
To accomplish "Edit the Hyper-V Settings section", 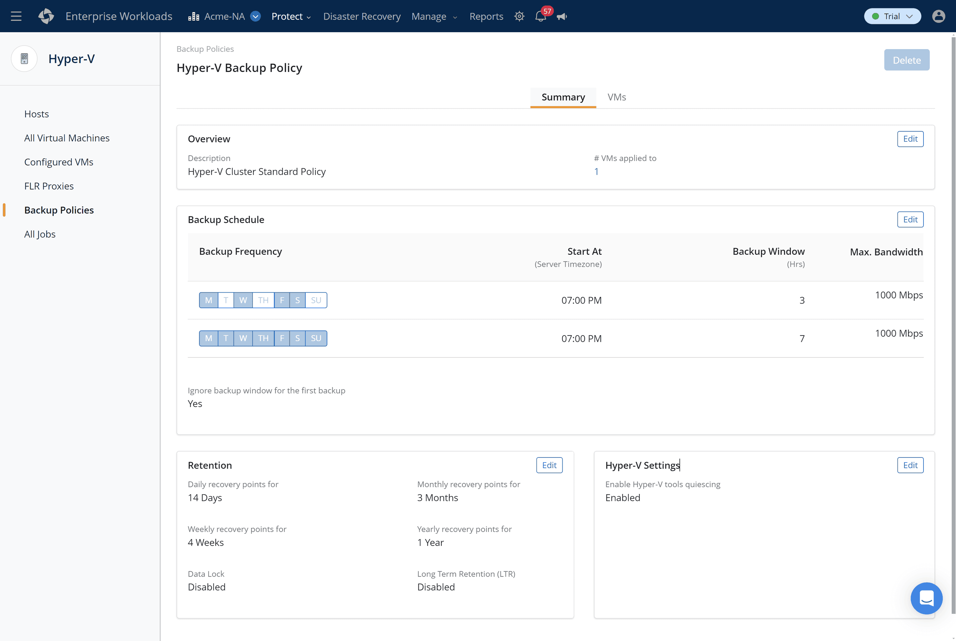I will [910, 465].
